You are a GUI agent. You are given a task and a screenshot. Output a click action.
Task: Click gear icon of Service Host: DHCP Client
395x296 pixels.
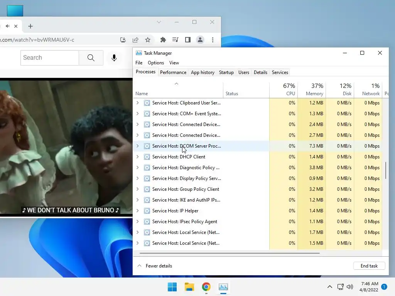click(x=147, y=157)
